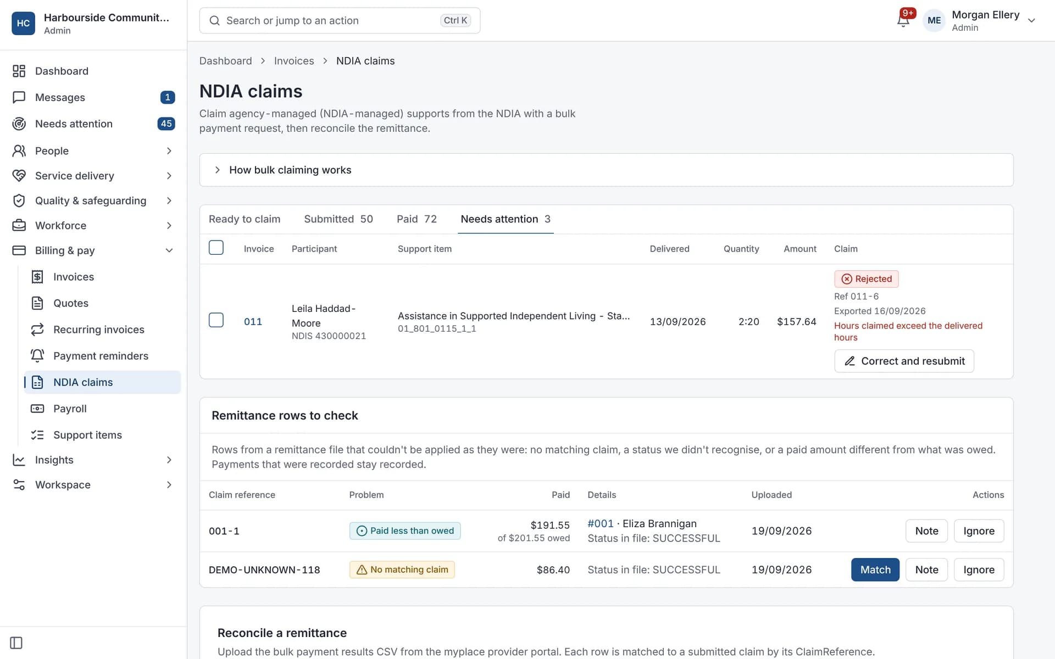Switch to Ready to claim tab
The height and width of the screenshot is (659, 1055).
[x=245, y=219]
